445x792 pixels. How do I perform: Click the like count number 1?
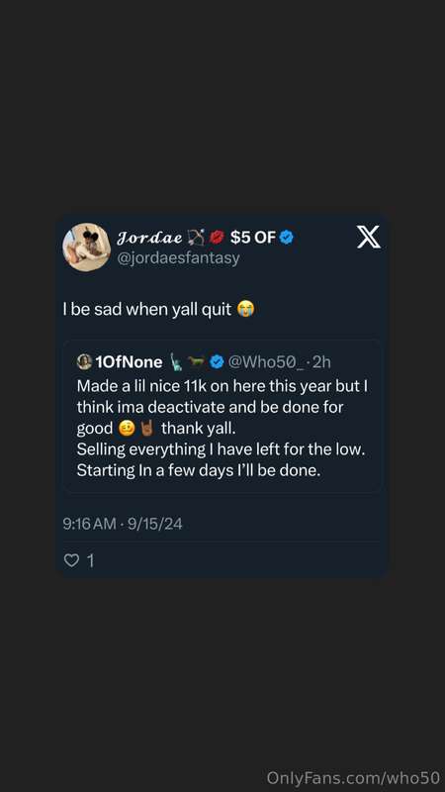[x=91, y=560]
